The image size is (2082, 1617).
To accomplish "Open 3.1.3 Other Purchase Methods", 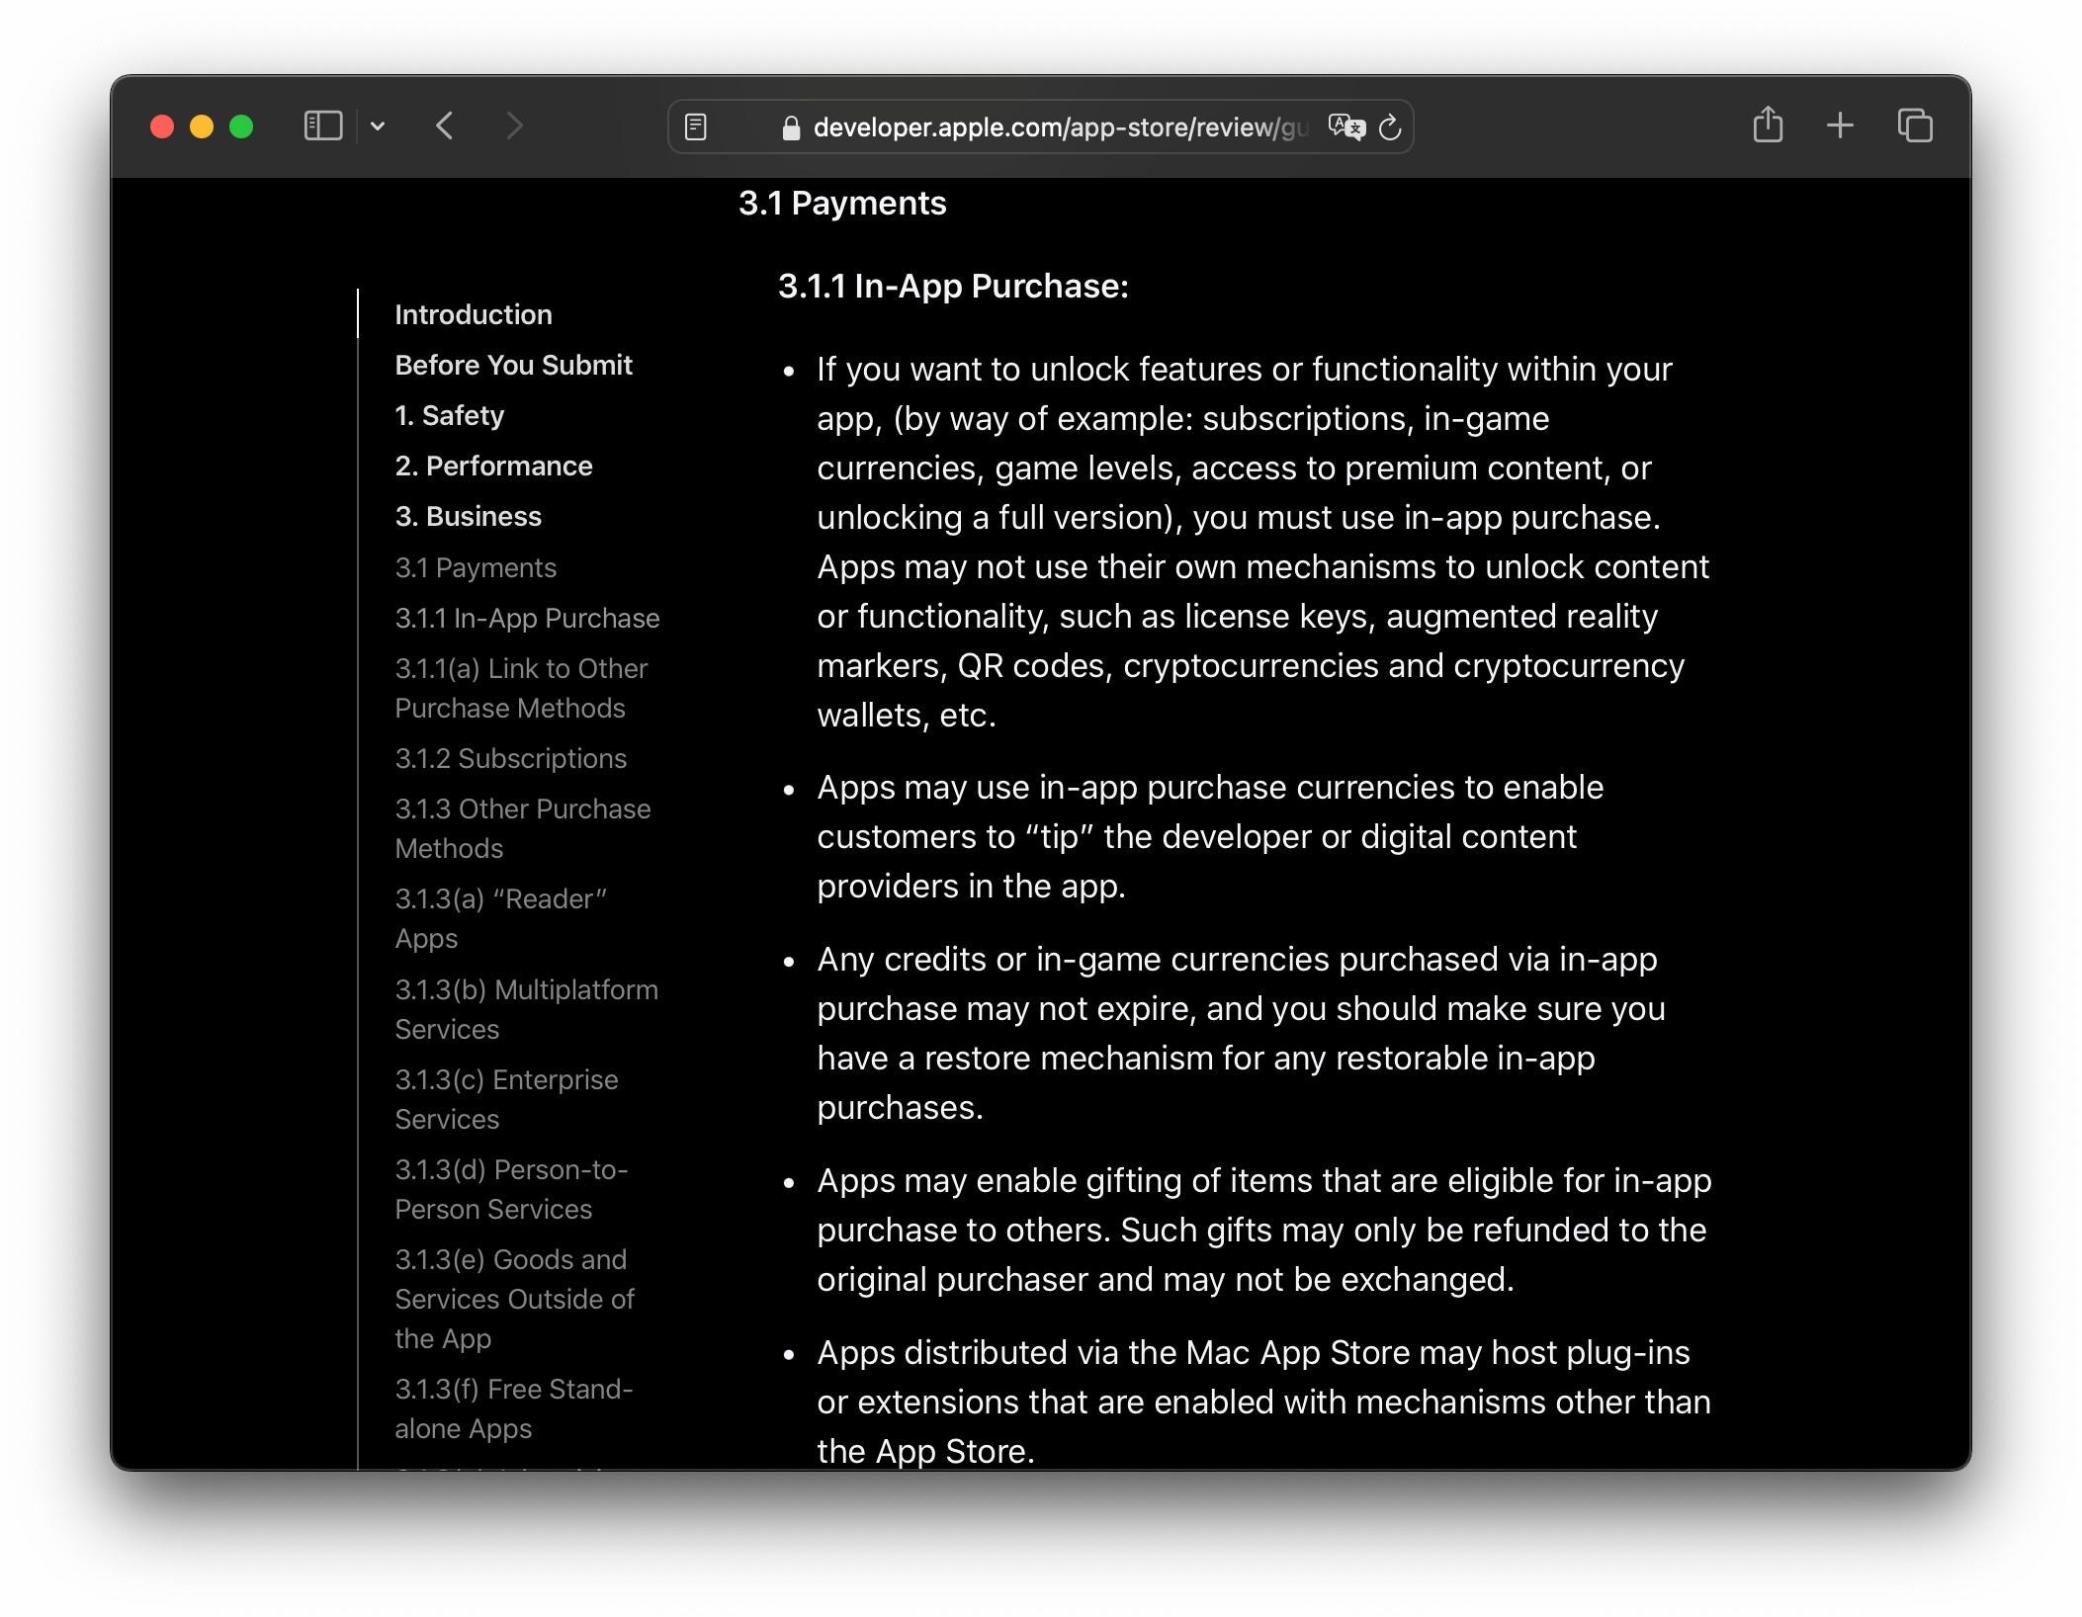I will (522, 828).
